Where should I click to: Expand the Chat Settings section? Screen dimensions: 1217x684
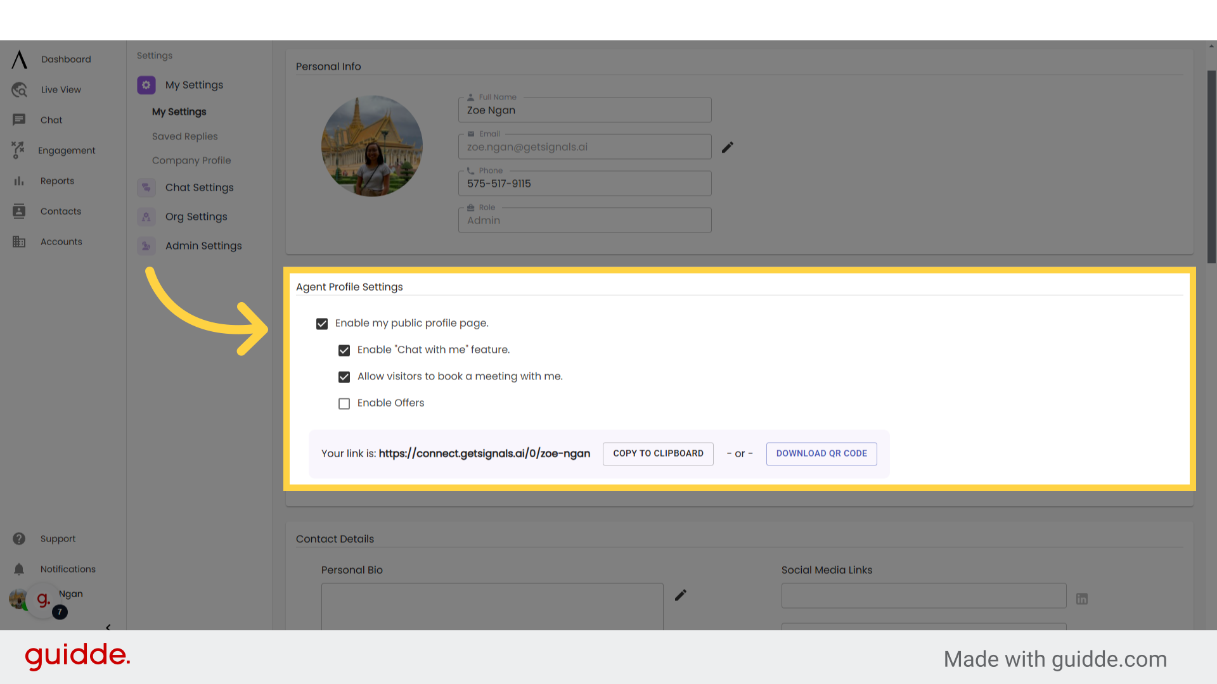(x=200, y=187)
